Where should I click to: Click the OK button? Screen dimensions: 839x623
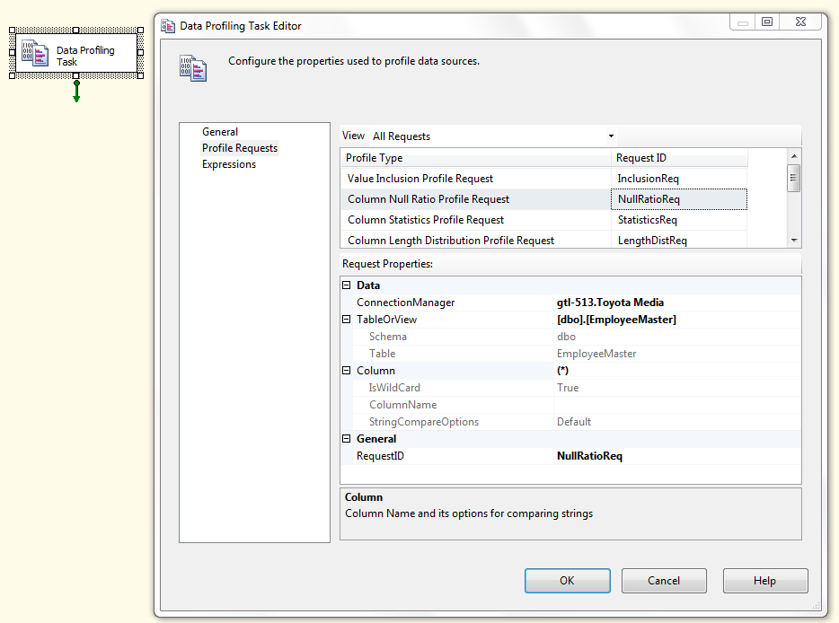pos(567,581)
